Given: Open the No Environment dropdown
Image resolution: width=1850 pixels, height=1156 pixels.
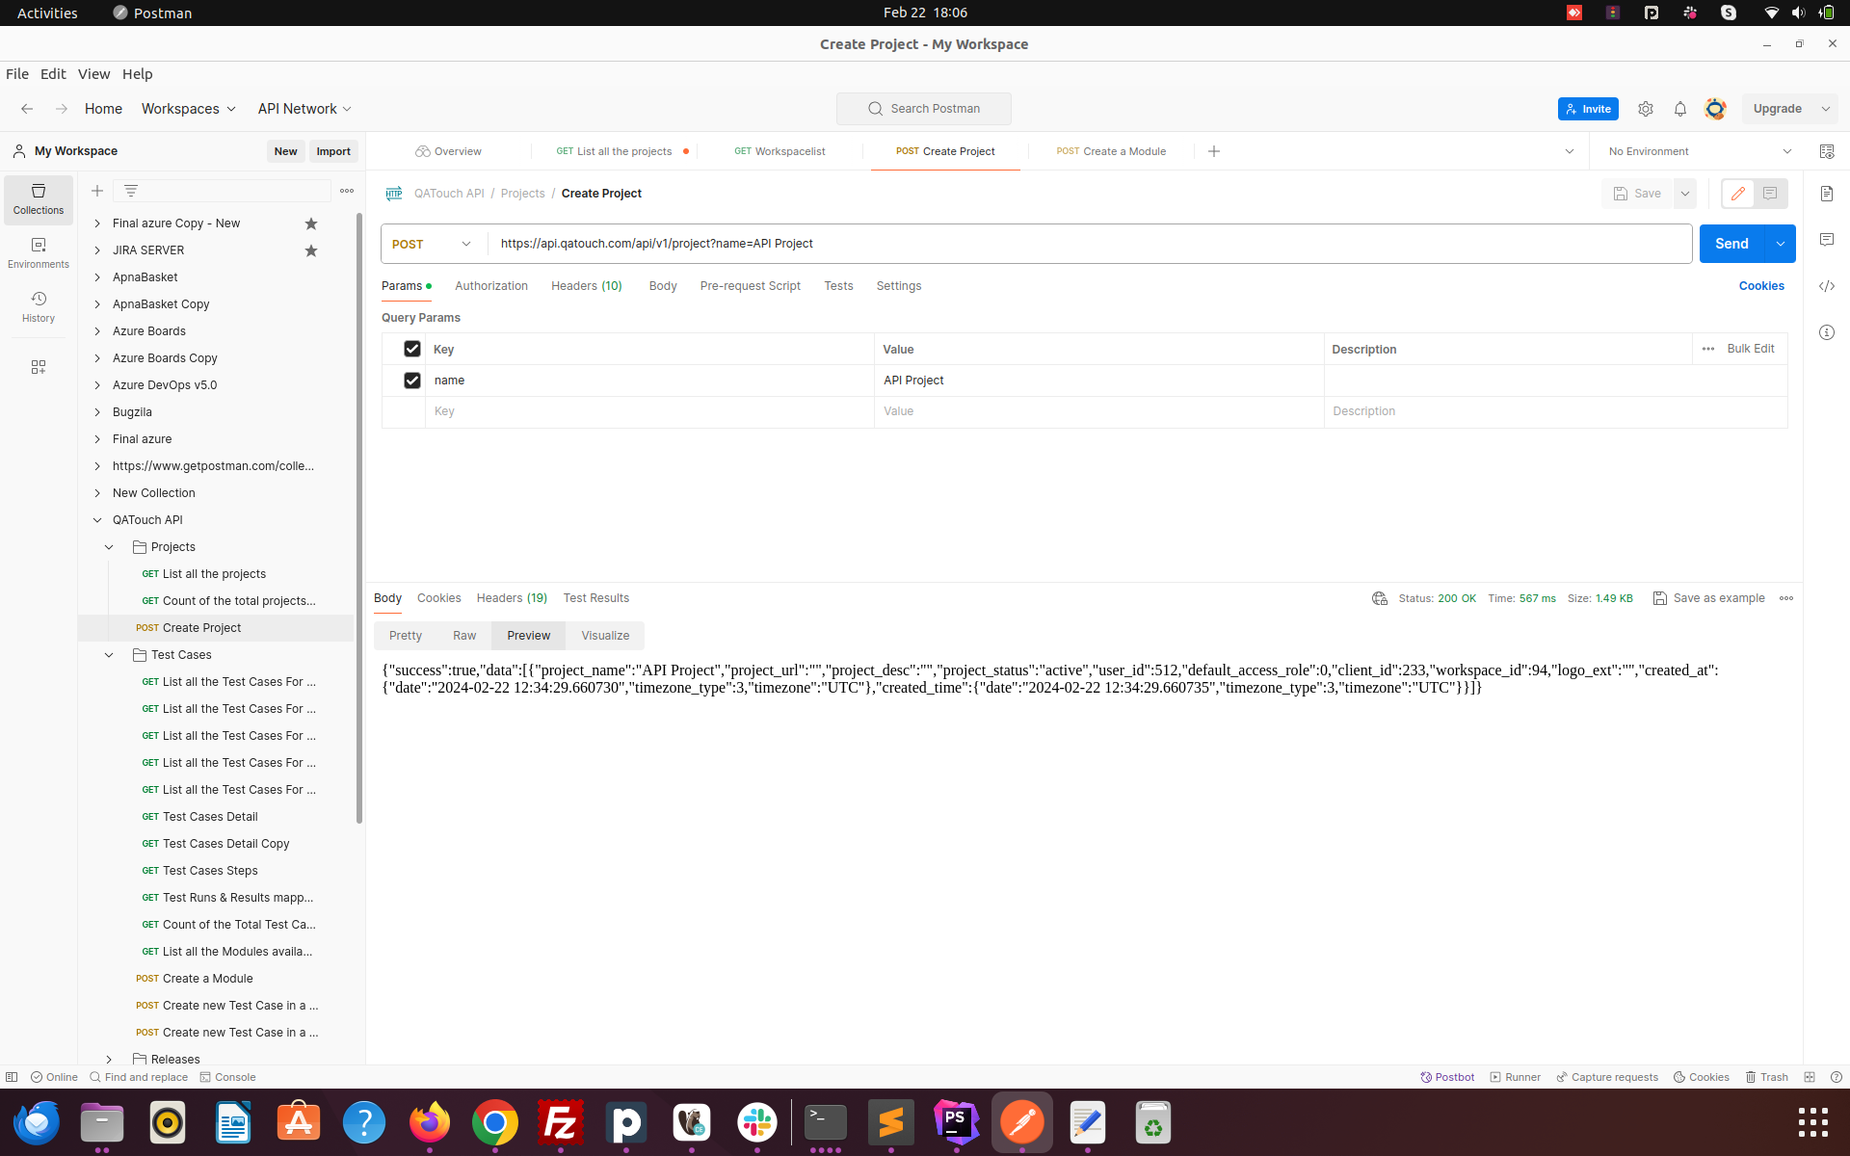Looking at the screenshot, I should tap(1696, 151).
